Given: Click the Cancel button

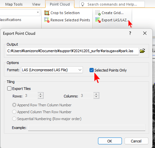Looking at the screenshot, I should (136, 141).
